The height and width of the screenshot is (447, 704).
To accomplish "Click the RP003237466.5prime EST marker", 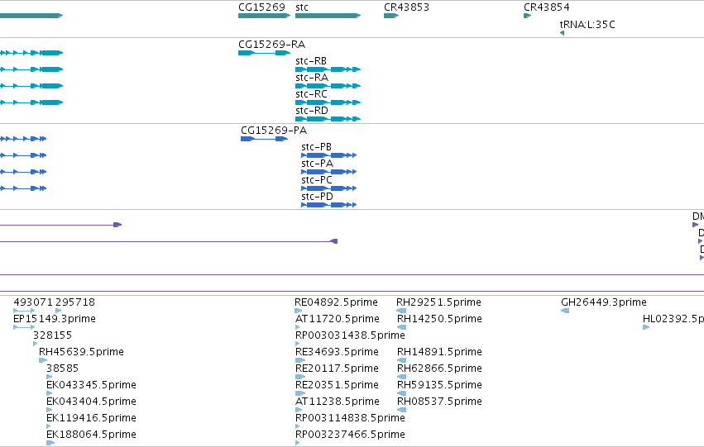I will [x=297, y=444].
